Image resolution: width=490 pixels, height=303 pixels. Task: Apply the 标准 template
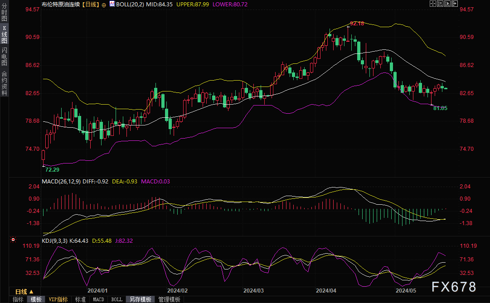80,299
